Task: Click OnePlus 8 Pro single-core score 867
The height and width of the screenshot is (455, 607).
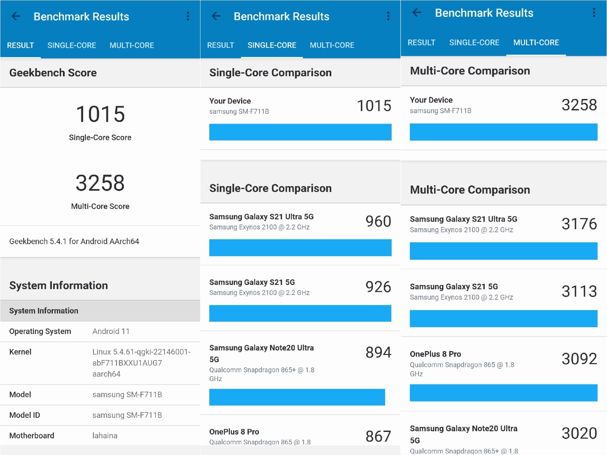Action: click(x=378, y=436)
